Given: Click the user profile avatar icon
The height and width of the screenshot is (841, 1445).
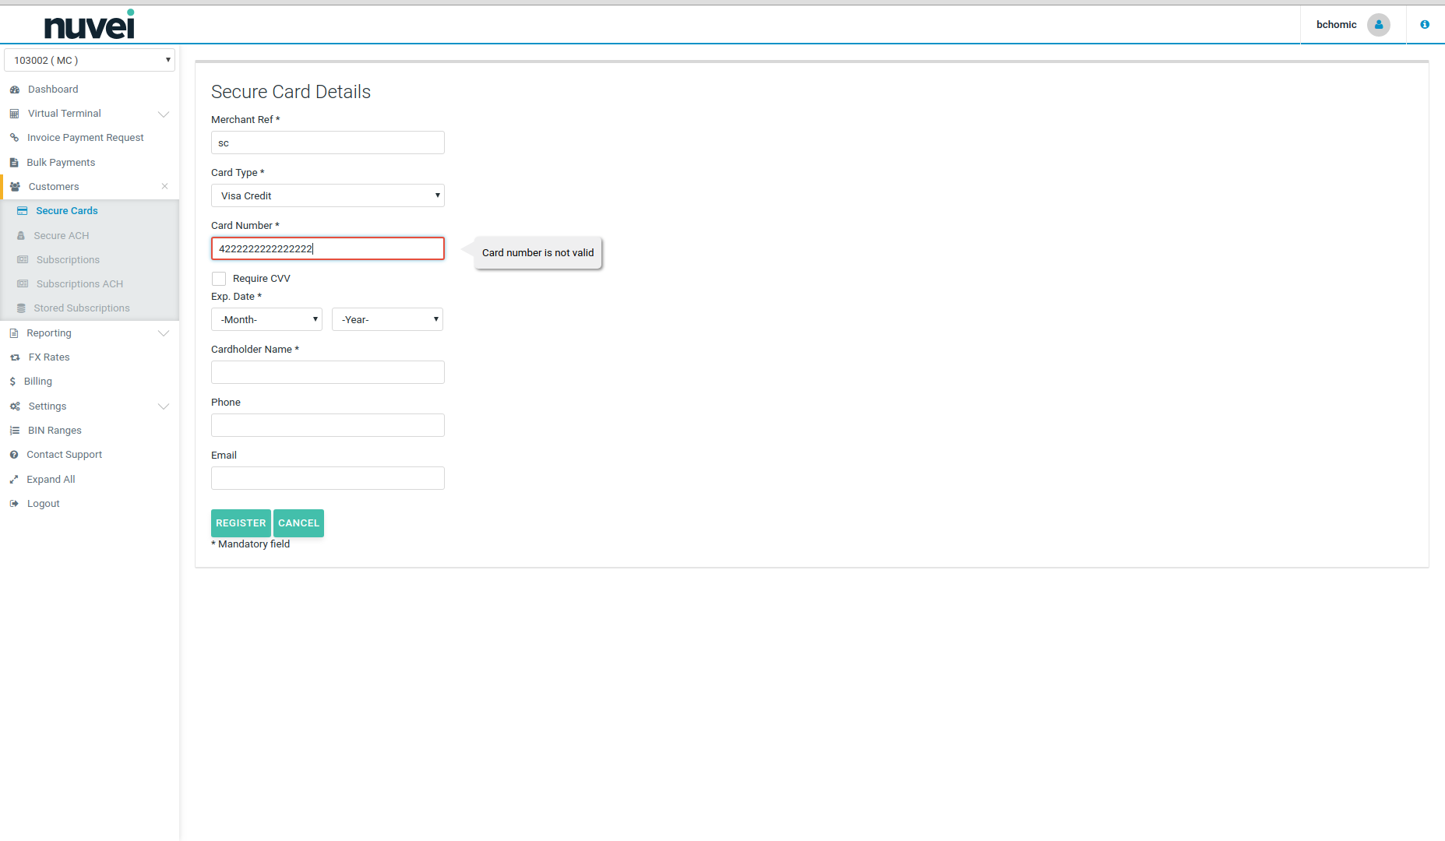Looking at the screenshot, I should (x=1378, y=25).
